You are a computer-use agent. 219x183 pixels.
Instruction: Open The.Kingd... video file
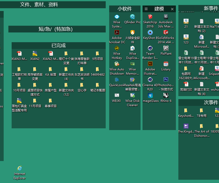coord(186,126)
